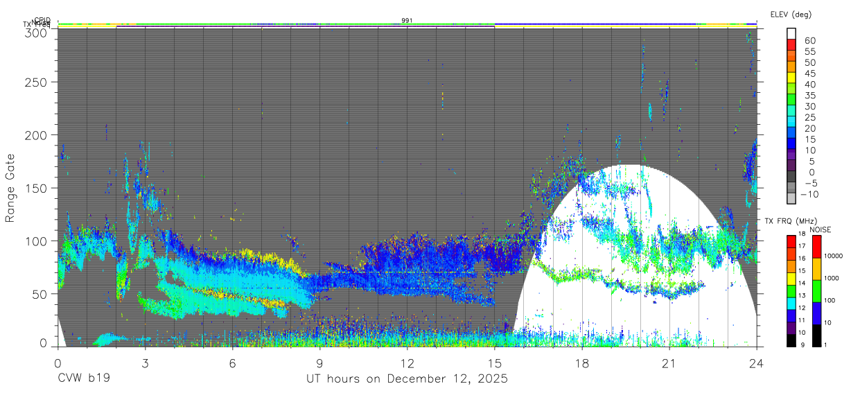Click the white top swatch of ELEV bar
This screenshot has height=393, width=851.
(792, 34)
